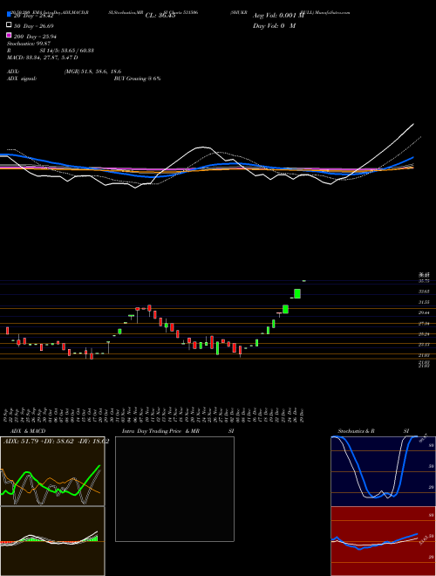Click the 'SI 14/3: 33.65 / 69.33' reading
436x576 pixels.
coord(66,51)
